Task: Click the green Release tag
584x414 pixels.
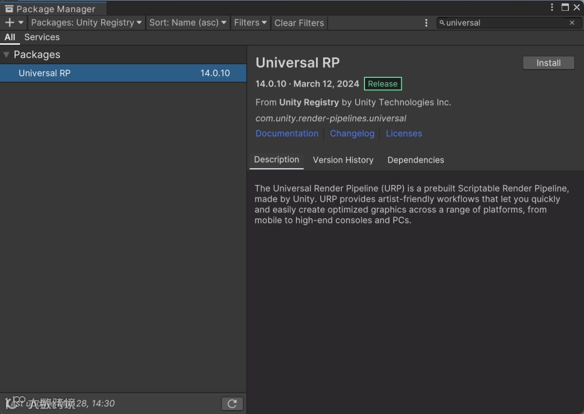Action: pos(382,84)
